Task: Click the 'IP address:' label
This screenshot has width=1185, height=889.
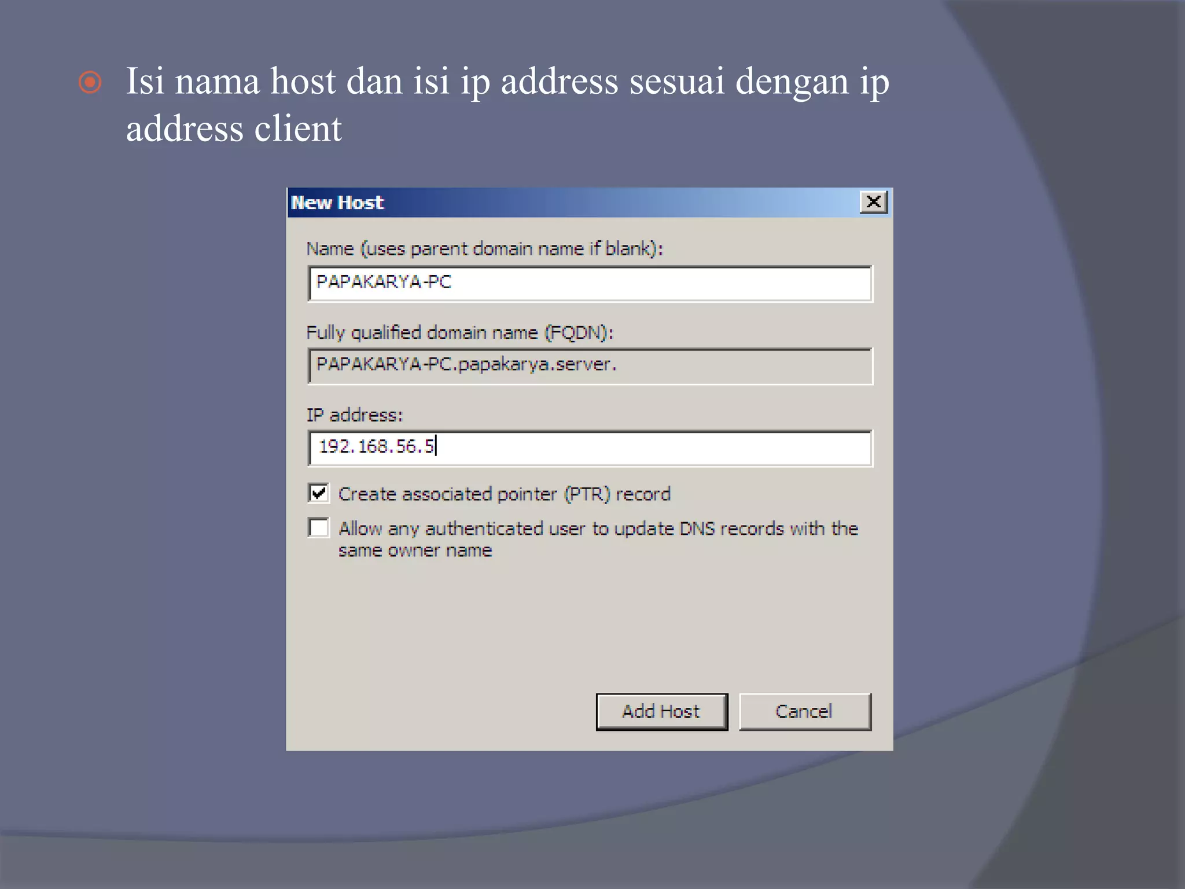Action: (x=355, y=415)
